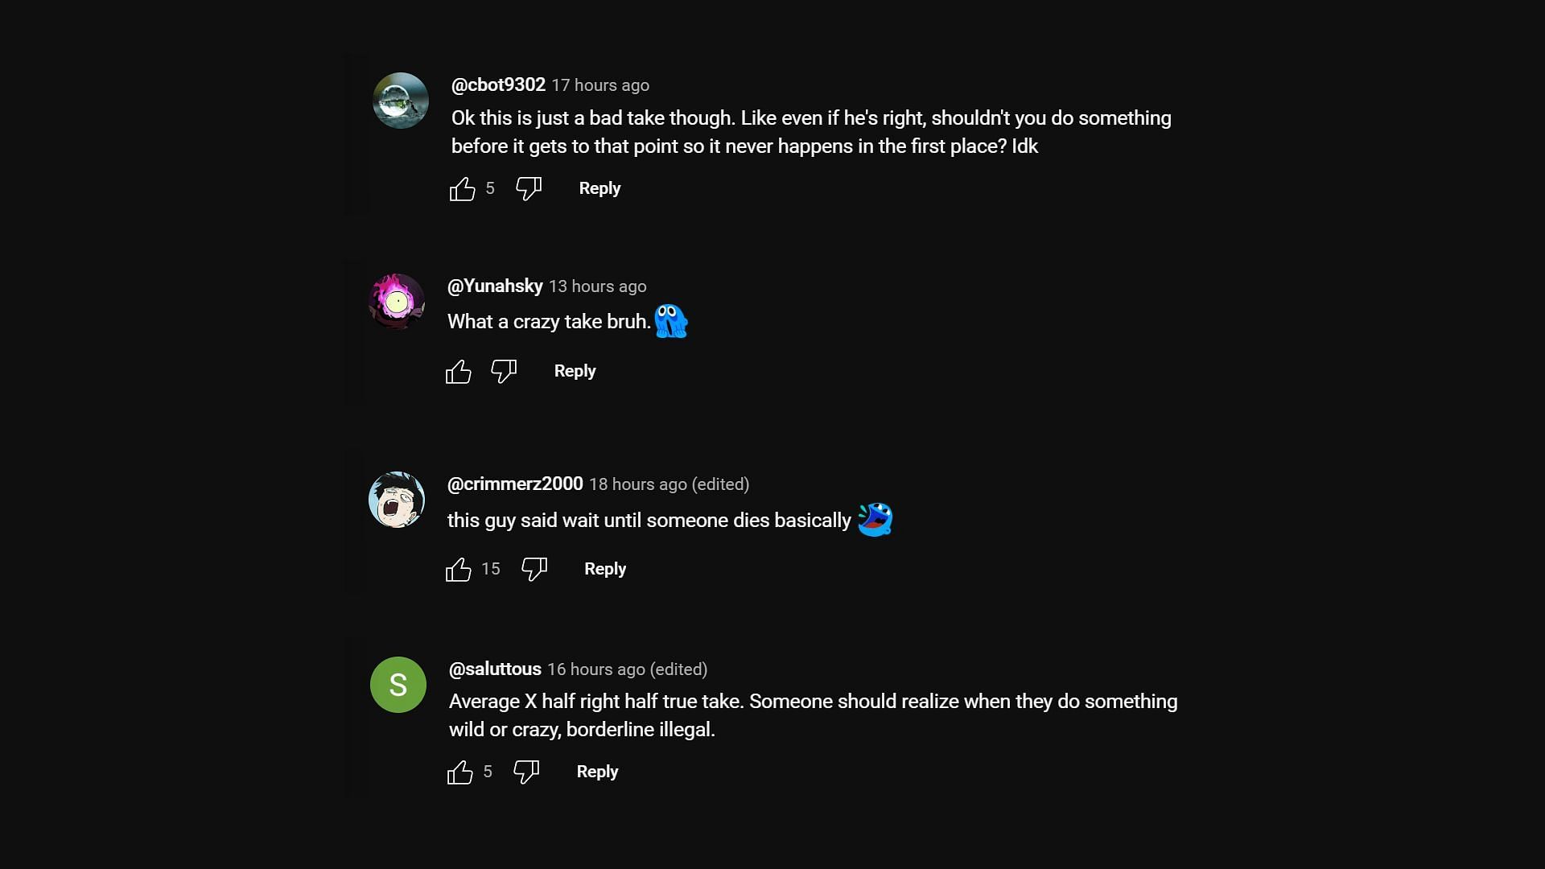The image size is (1545, 869).
Task: Dislike the comment by @saluttous
Action: point(526,772)
